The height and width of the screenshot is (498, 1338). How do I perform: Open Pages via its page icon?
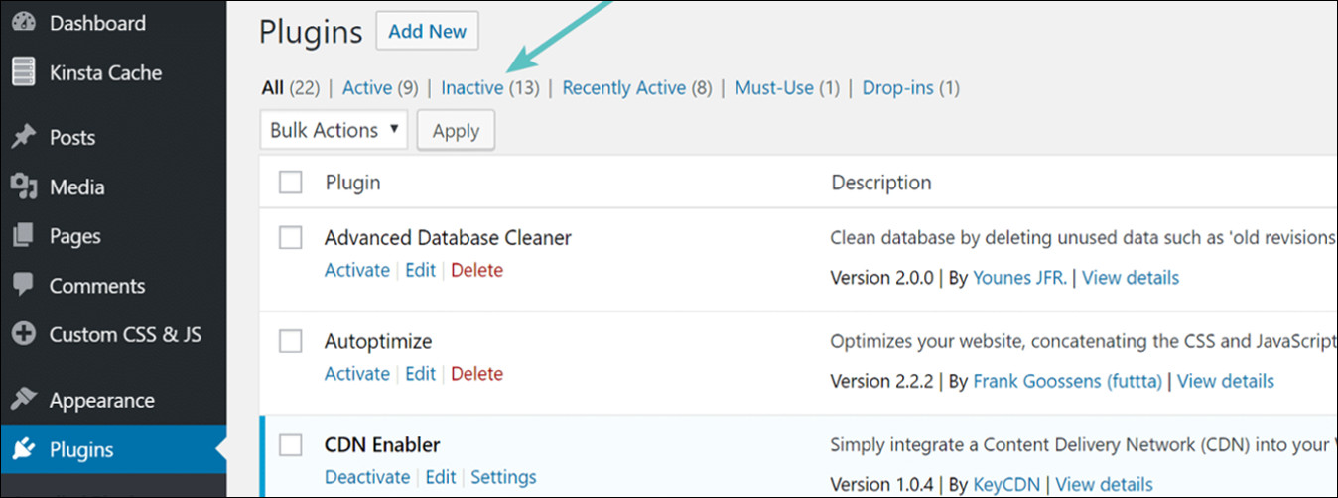pos(24,236)
